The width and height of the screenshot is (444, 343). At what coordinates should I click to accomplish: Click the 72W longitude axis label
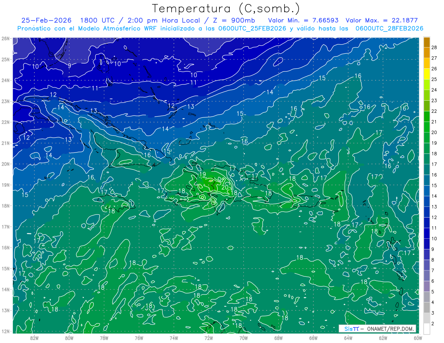pyautogui.click(x=209, y=338)
